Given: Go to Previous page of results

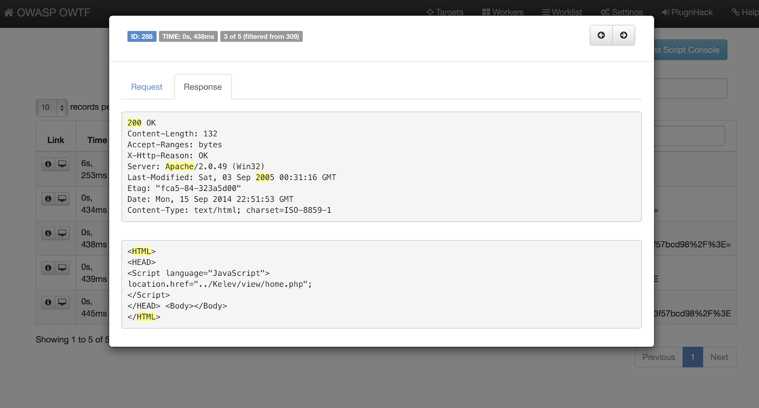Looking at the screenshot, I should point(658,357).
